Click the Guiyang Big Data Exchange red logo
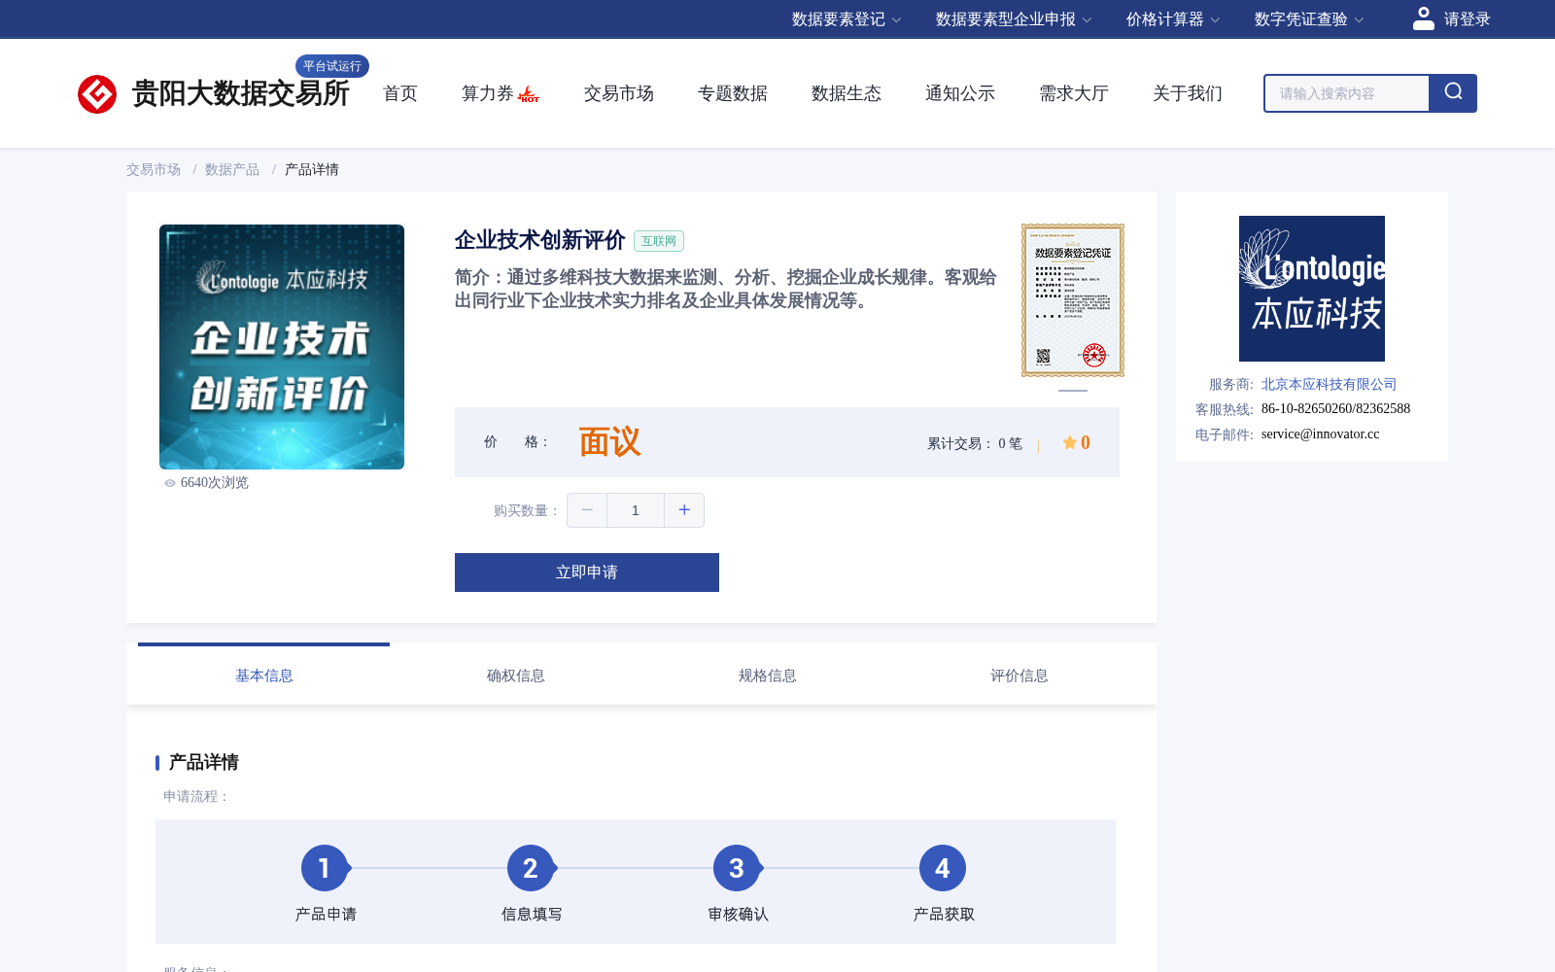 click(97, 93)
